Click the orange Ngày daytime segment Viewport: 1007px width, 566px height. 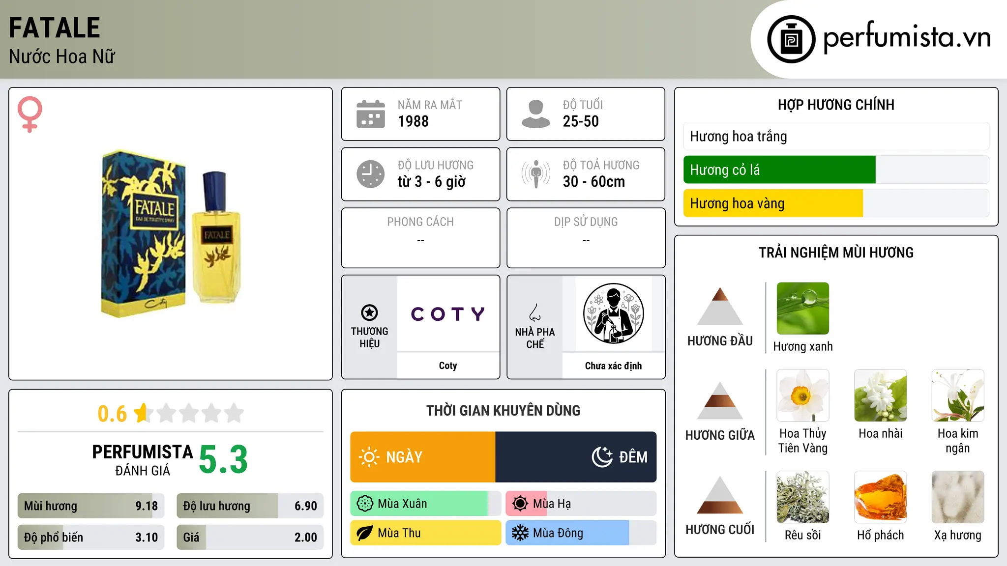tap(423, 457)
